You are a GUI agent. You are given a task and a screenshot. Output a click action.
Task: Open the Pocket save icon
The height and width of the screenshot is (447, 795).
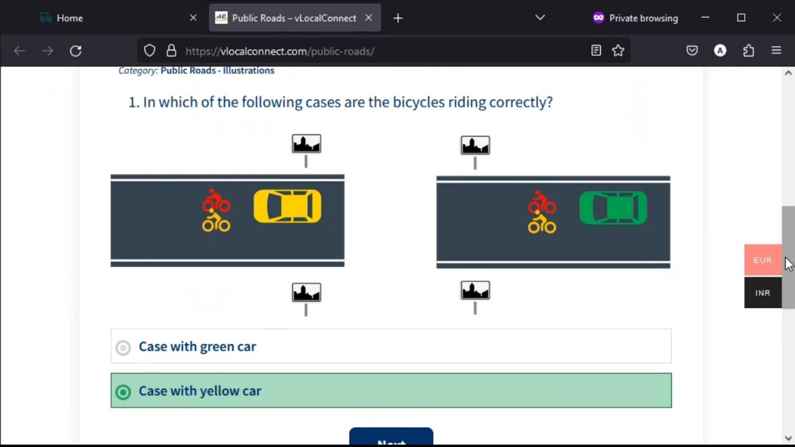pos(692,51)
